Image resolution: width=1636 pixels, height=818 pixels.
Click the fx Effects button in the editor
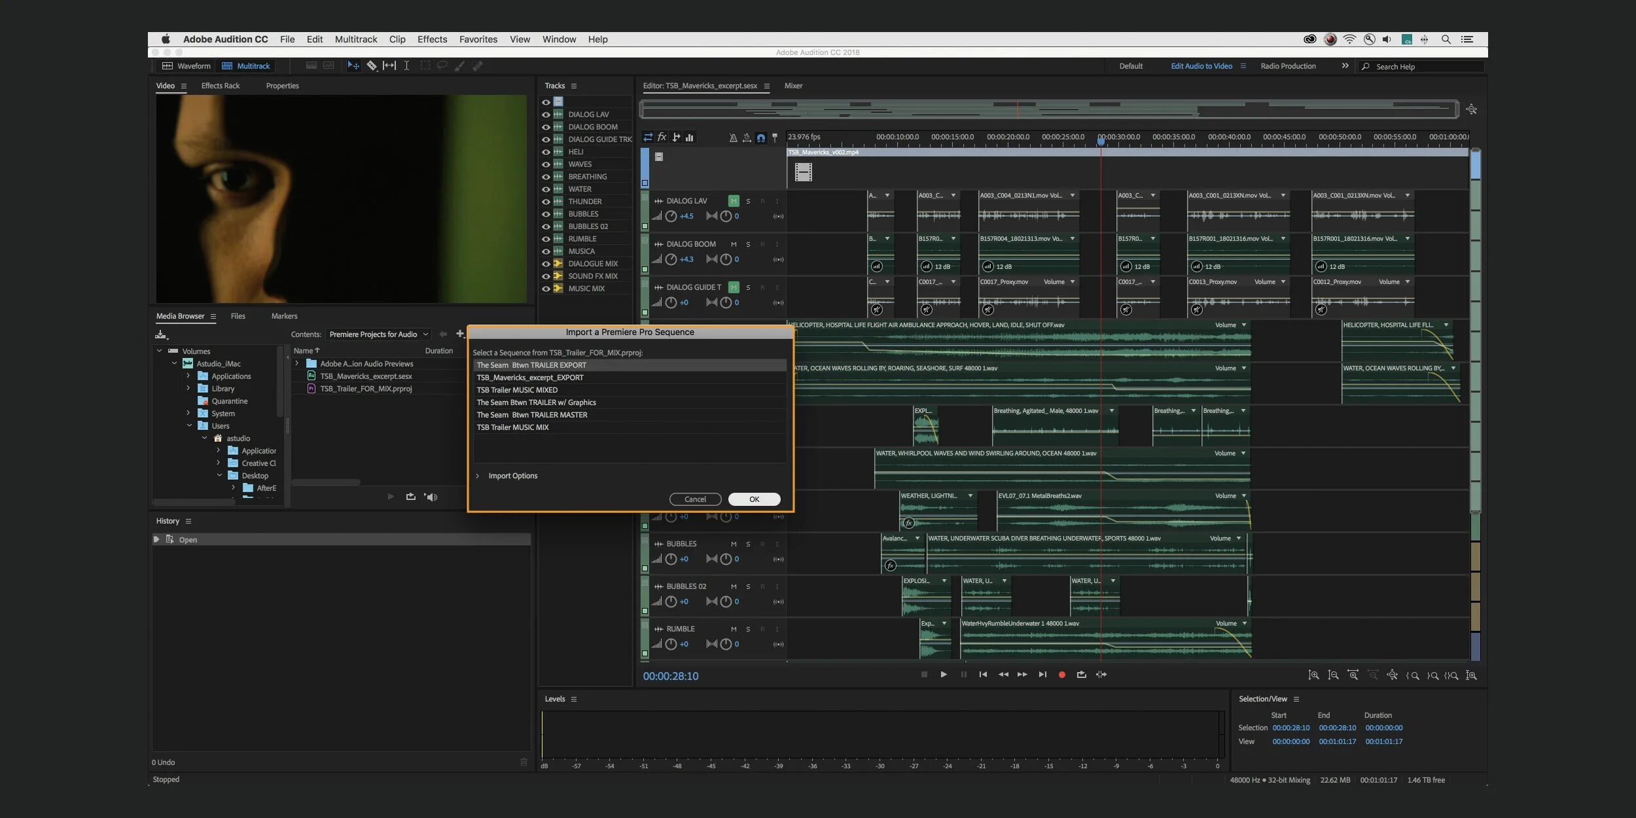point(662,137)
